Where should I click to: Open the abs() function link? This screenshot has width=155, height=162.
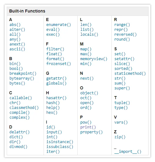point(15,25)
